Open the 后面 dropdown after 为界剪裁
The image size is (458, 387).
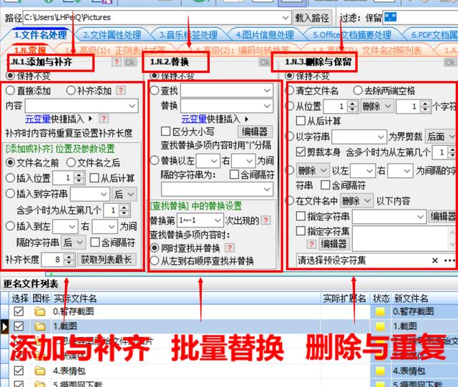click(x=441, y=137)
